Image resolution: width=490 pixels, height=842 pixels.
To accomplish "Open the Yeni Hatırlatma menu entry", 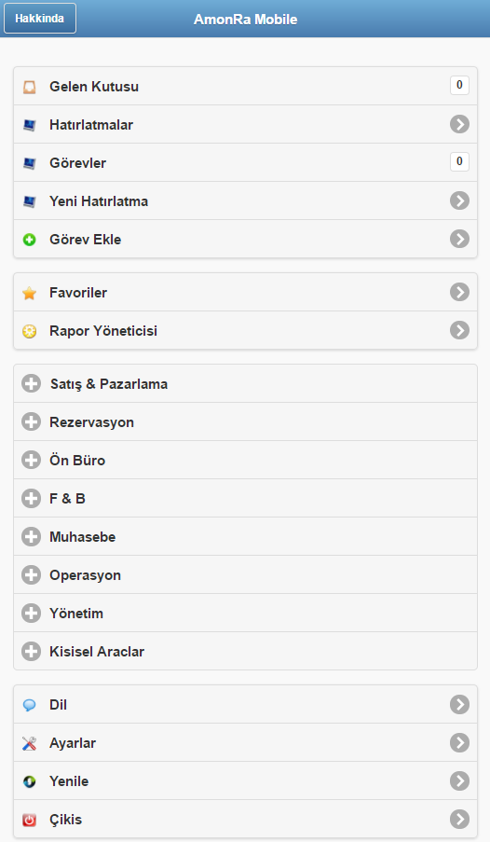I will click(245, 200).
